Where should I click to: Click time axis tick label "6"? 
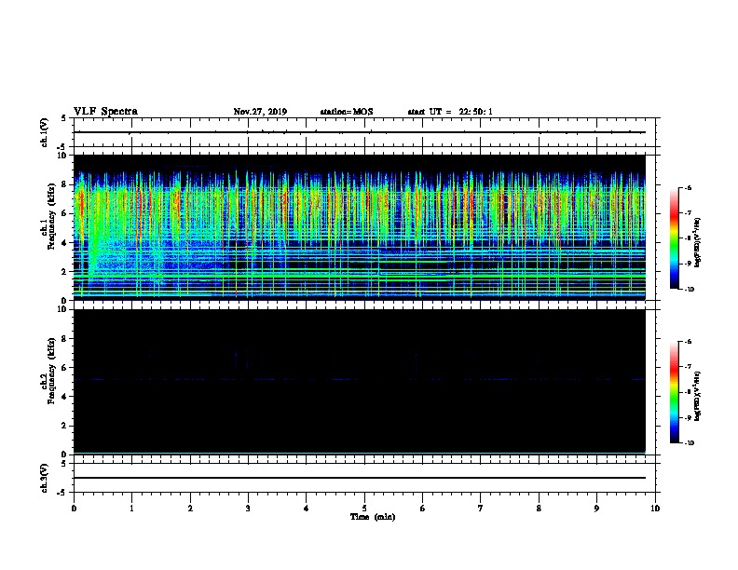tap(423, 509)
